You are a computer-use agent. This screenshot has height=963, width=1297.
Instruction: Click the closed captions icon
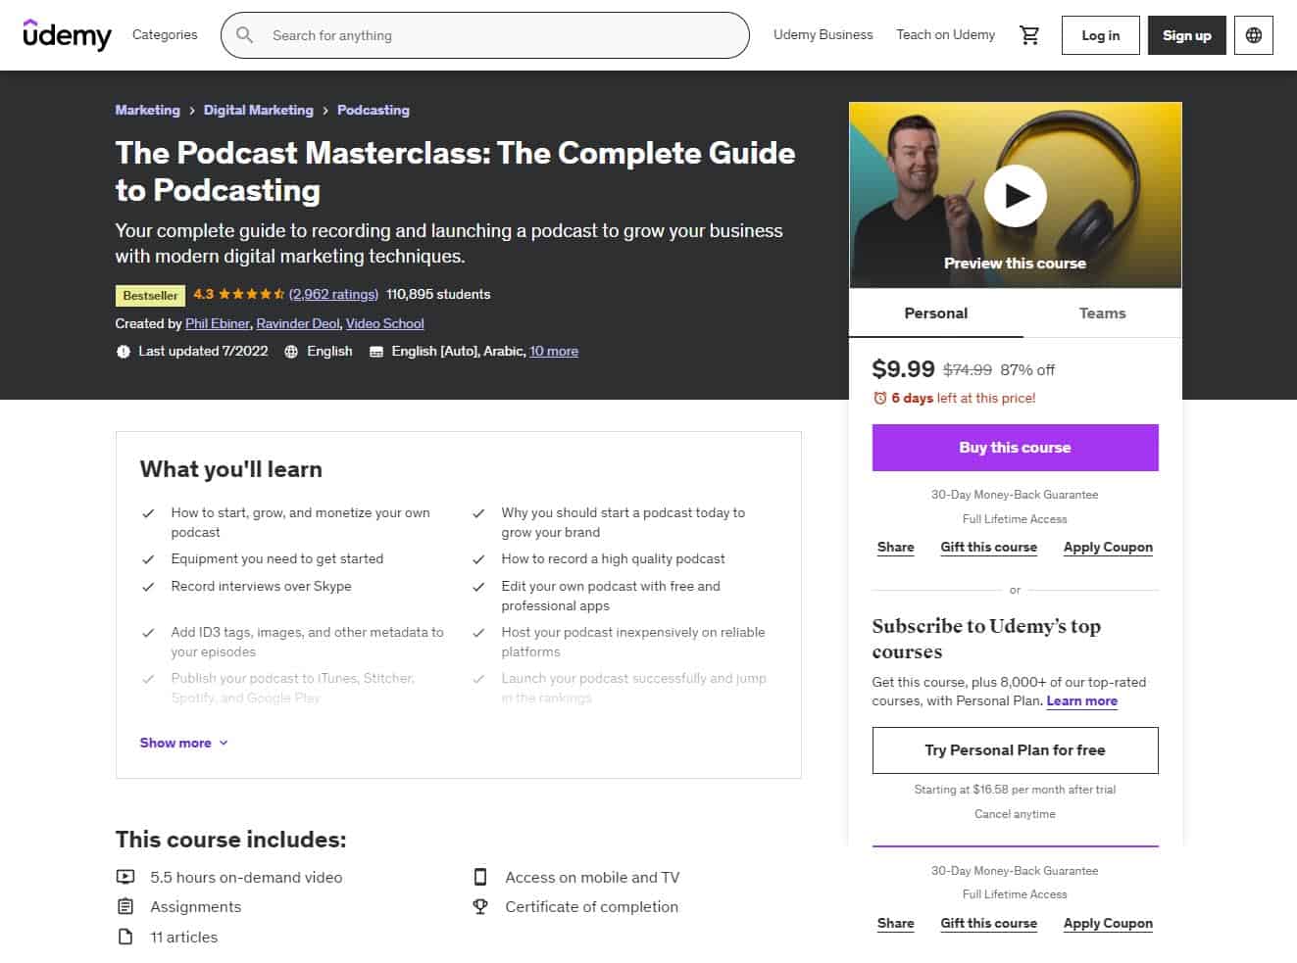[375, 352]
